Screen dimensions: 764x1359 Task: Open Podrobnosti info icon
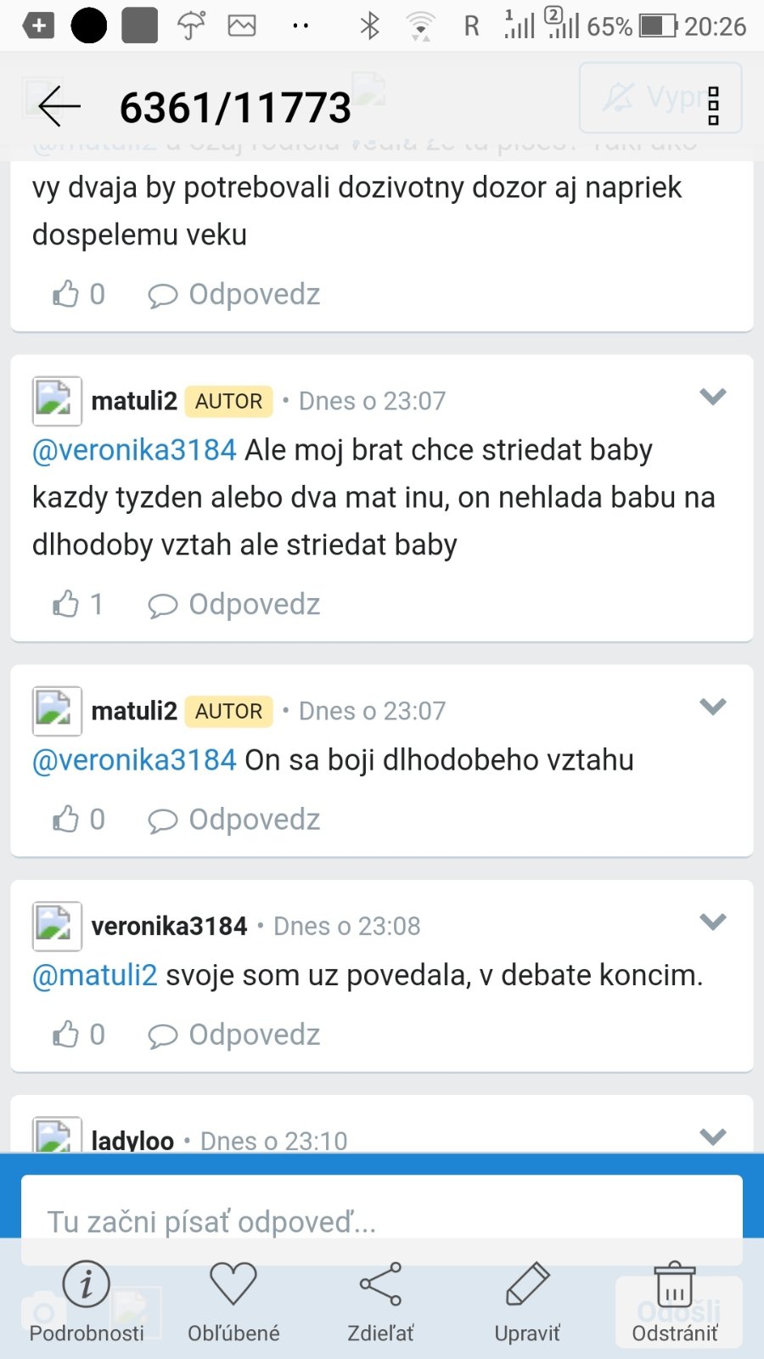click(86, 1284)
